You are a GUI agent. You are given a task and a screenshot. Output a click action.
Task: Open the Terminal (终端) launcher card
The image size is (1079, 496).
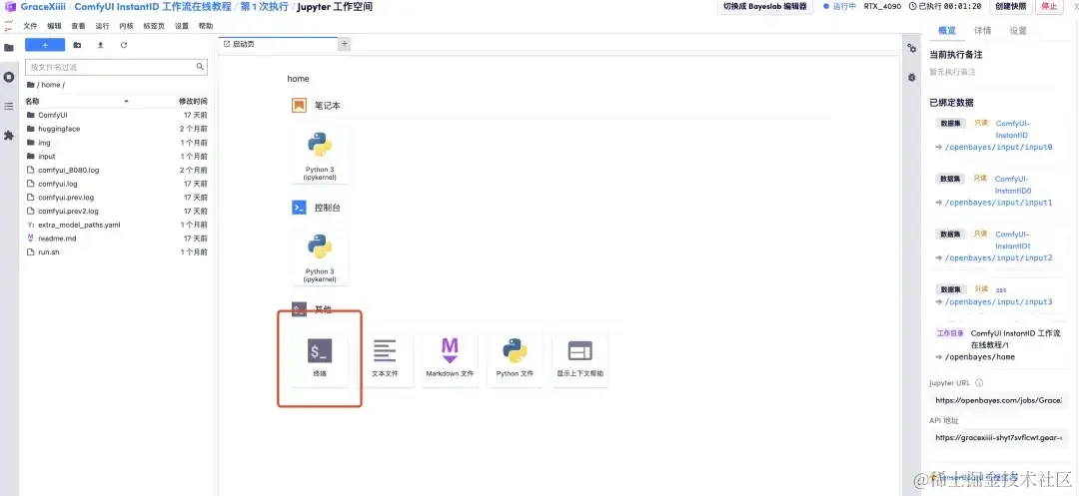(x=320, y=358)
